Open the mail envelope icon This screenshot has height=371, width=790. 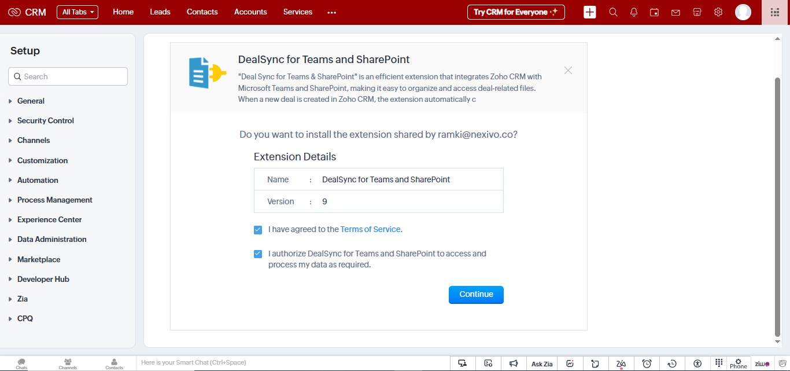tap(675, 12)
